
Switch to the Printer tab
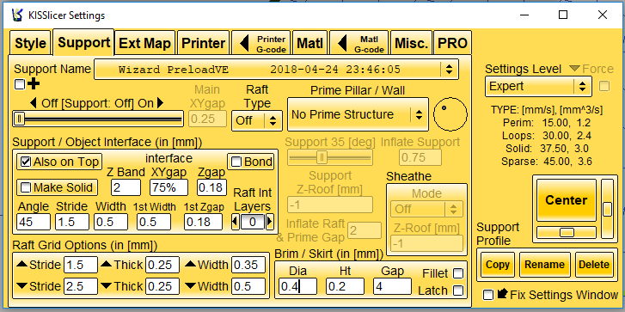coord(203,43)
